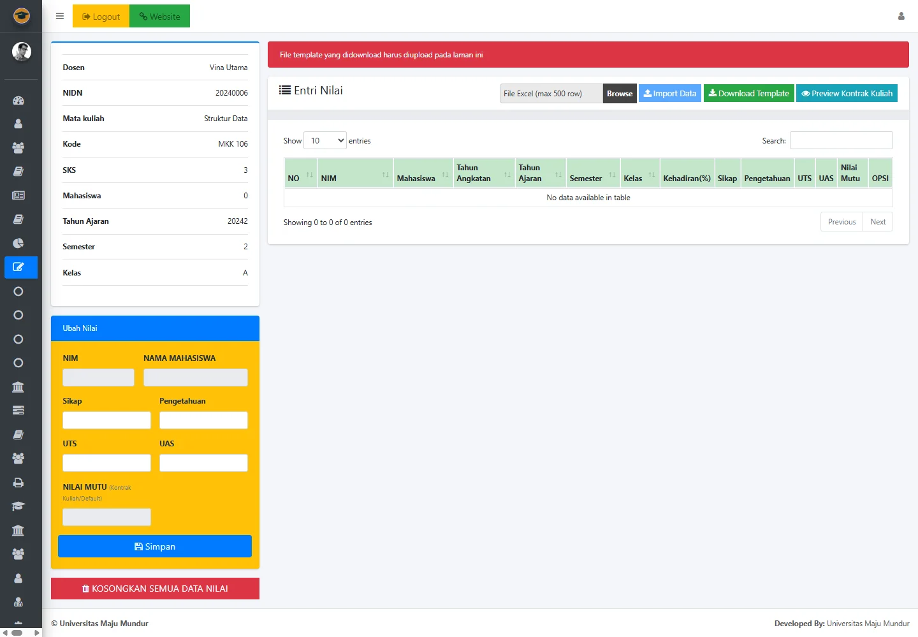Open the Show entries dropdown

pos(325,141)
